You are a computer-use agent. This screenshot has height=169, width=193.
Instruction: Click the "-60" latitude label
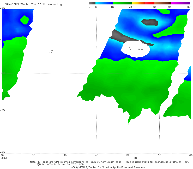[2, 152]
